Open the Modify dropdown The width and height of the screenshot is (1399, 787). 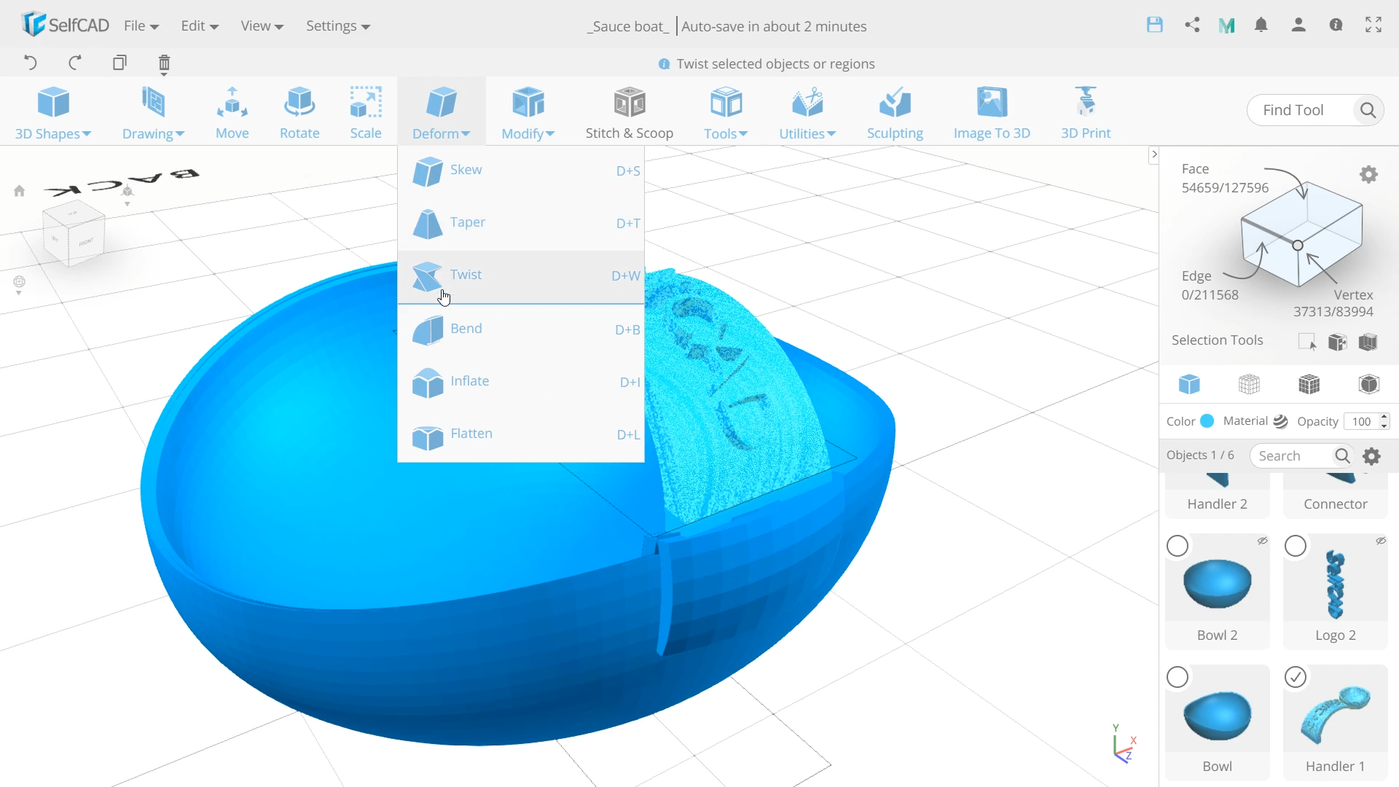528,112
